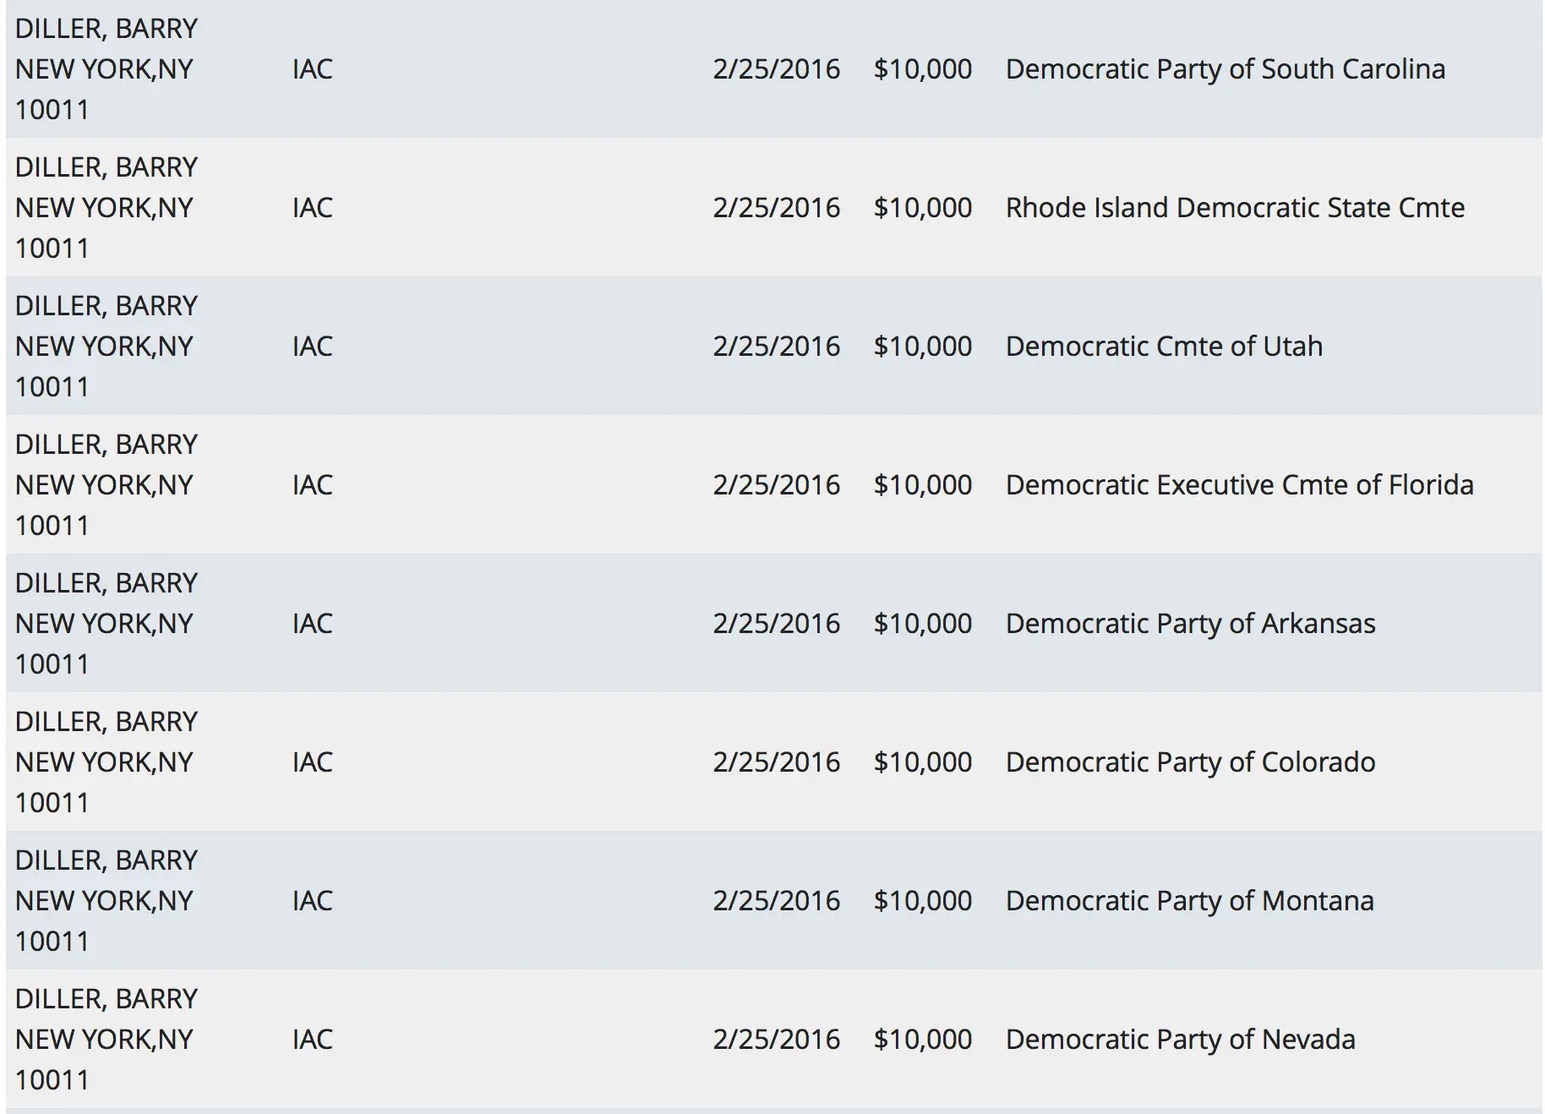1545x1114 pixels.
Task: Select Democratic Party of Colorado recipient
Action: [x=1190, y=762]
